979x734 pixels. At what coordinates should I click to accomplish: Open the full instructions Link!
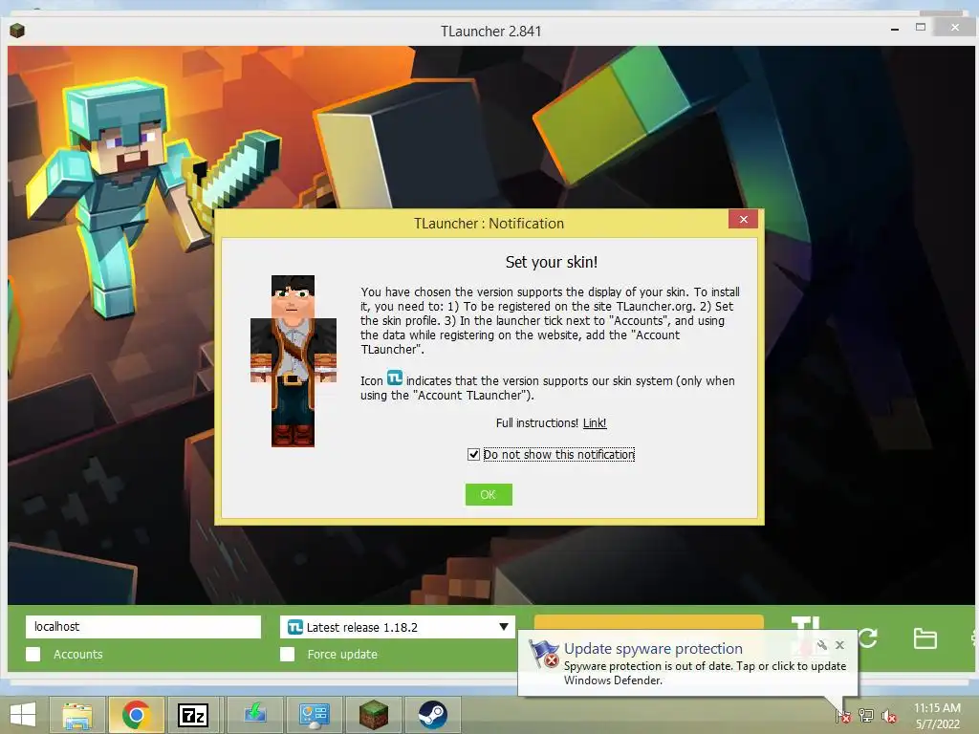[595, 423]
